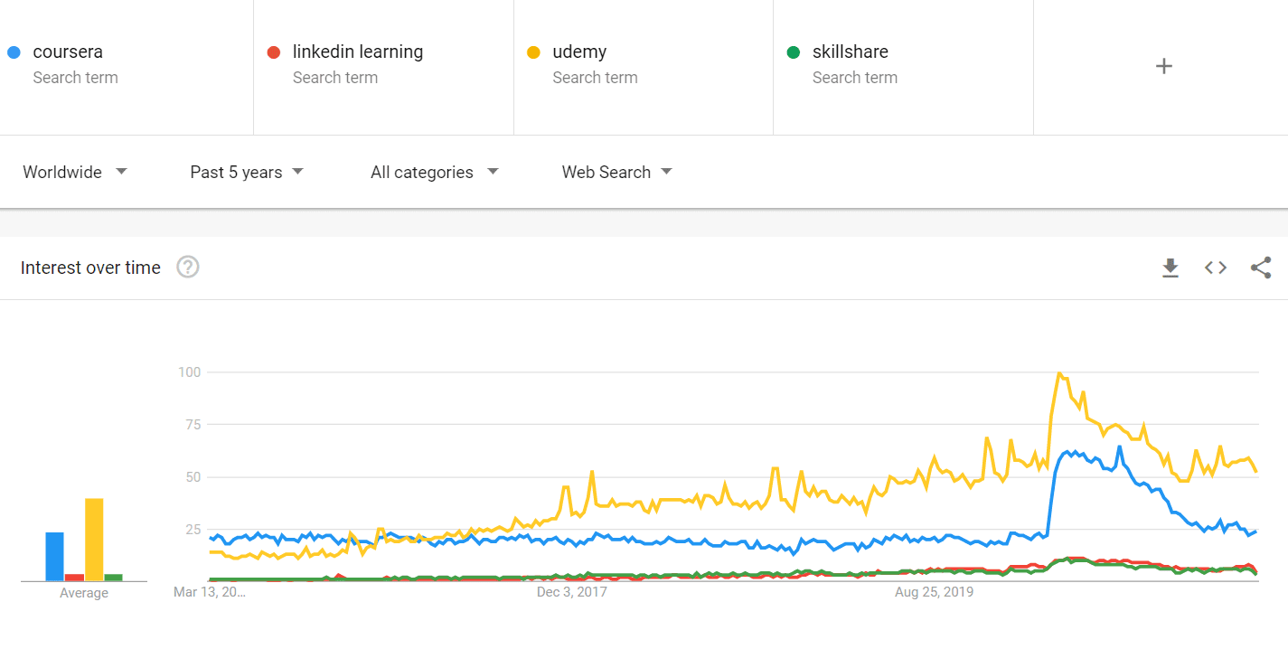Select the skillshare search term

[x=850, y=52]
